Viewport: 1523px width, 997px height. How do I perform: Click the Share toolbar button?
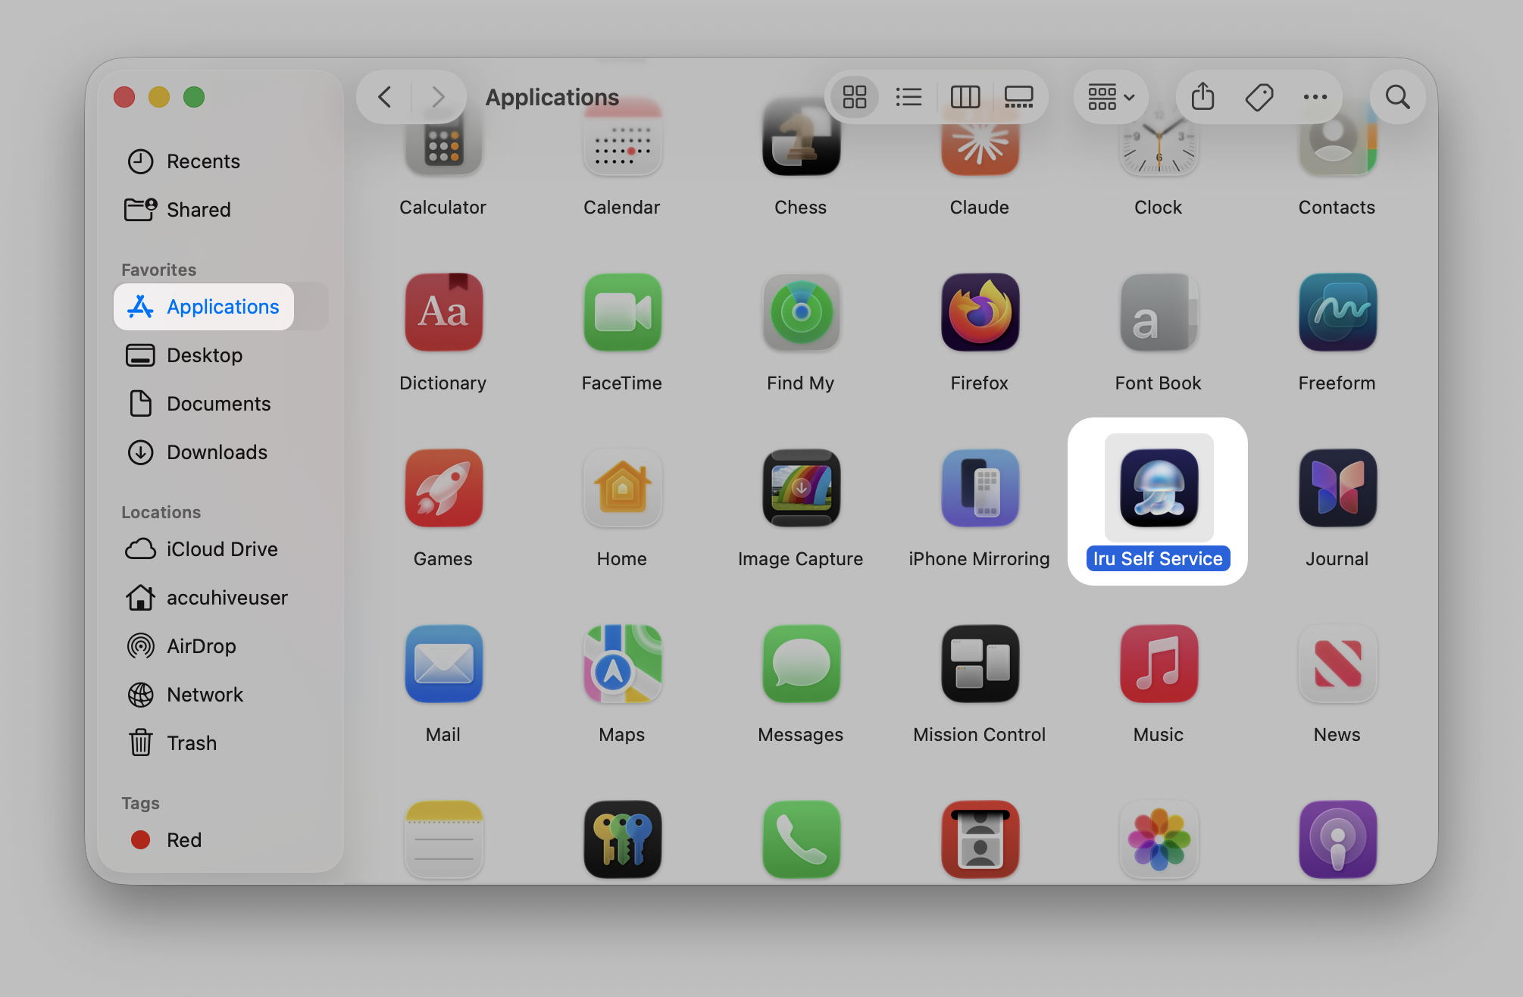(x=1202, y=97)
